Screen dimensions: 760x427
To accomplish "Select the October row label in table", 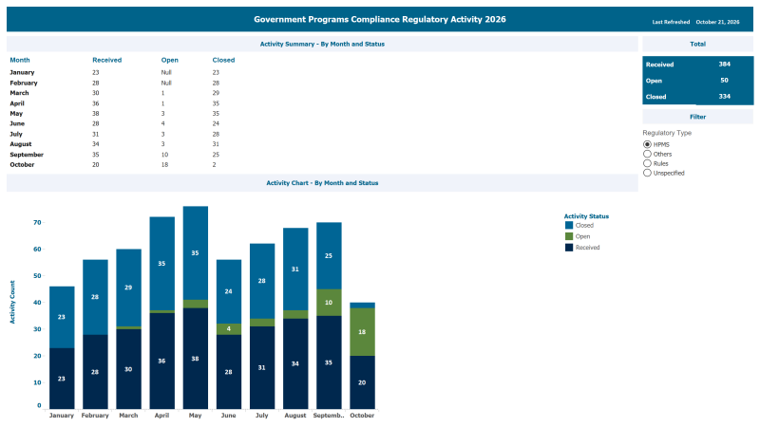I will click(x=22, y=164).
